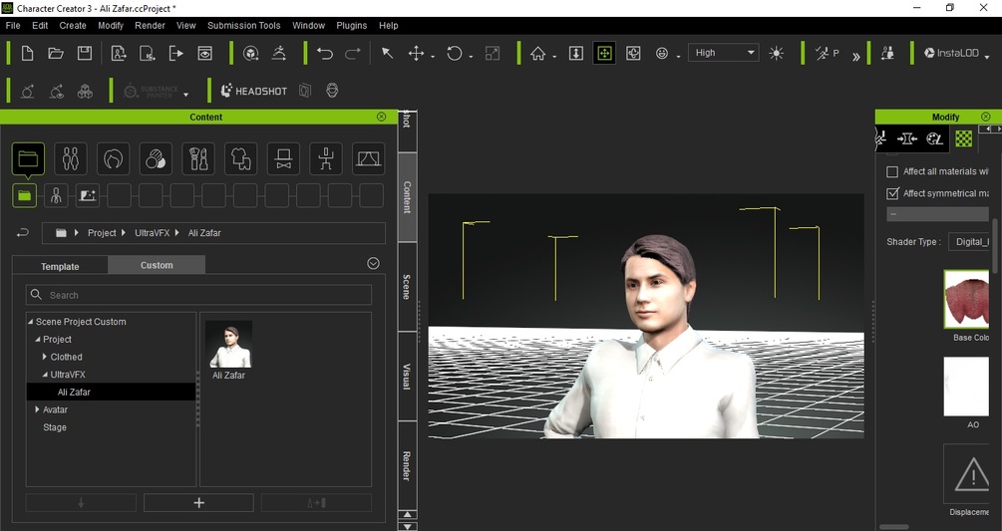Collapse the Project tree node
The width and height of the screenshot is (1002, 531).
pos(38,340)
